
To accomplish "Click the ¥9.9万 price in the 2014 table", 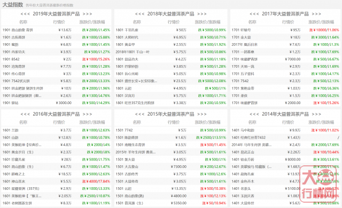I will [x=295, y=130].
